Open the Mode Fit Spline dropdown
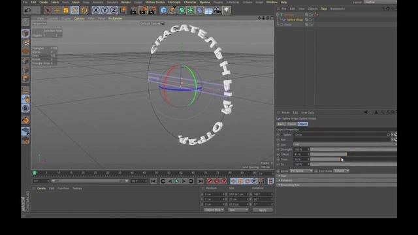Viewport: 418px width, 235px height. (302, 171)
